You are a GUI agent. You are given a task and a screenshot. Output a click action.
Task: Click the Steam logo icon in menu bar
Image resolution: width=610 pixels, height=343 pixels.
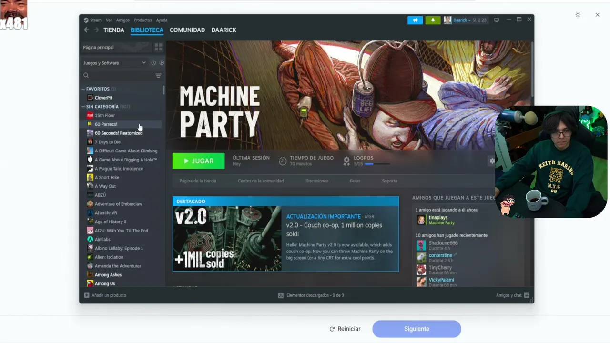(x=86, y=20)
